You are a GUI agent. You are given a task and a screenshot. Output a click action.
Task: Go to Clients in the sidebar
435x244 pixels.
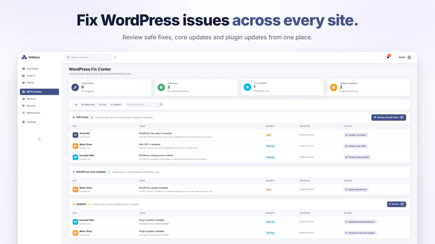coord(39,83)
